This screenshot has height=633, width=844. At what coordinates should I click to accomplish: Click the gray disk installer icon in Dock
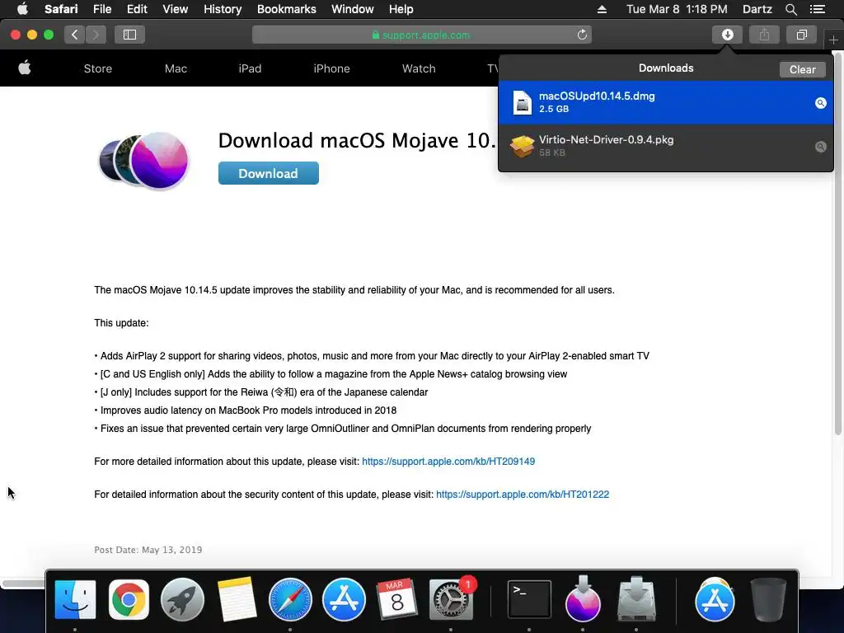point(636,598)
